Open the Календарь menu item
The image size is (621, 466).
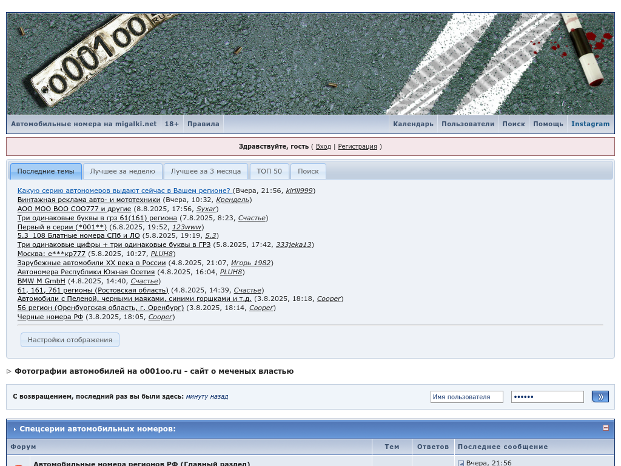click(x=413, y=124)
